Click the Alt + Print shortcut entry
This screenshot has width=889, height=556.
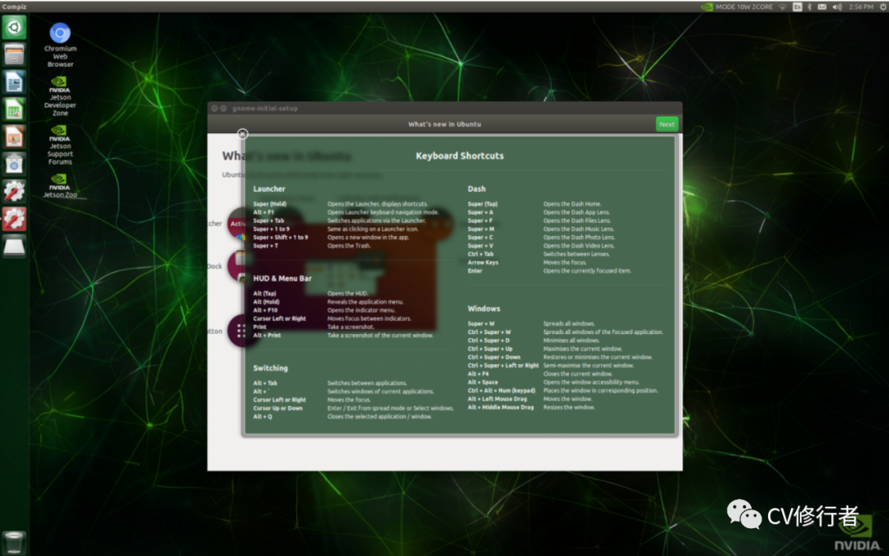click(x=267, y=336)
